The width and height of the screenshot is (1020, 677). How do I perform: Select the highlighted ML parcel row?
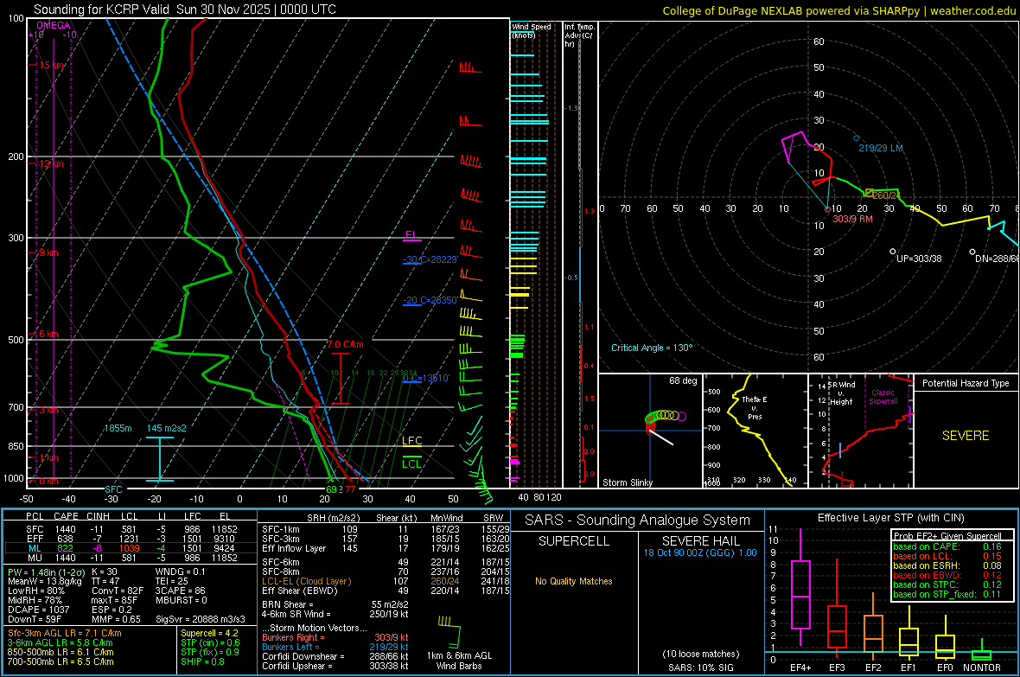point(131,548)
